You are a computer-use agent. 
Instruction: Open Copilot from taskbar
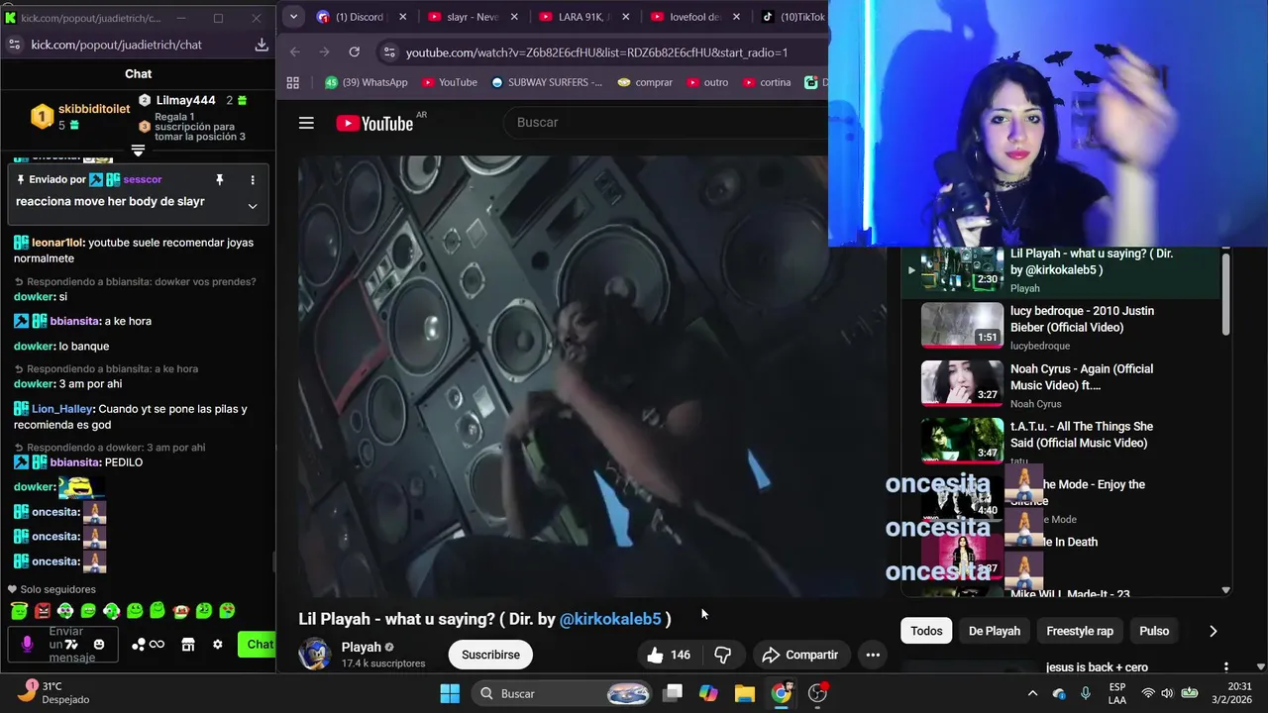(708, 693)
